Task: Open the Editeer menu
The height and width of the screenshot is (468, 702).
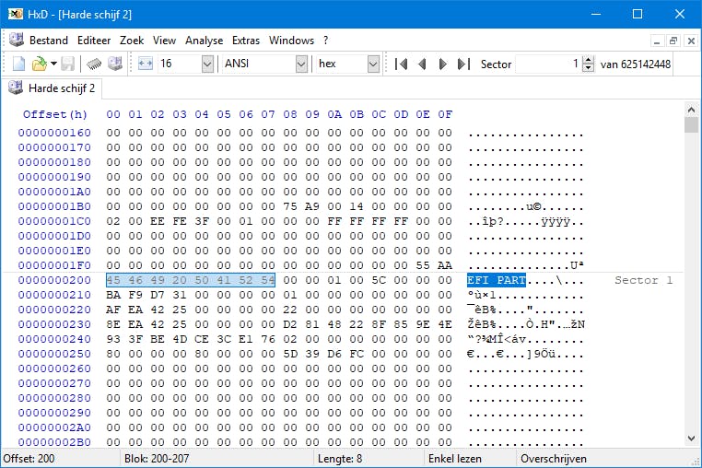Action: pyautogui.click(x=94, y=41)
